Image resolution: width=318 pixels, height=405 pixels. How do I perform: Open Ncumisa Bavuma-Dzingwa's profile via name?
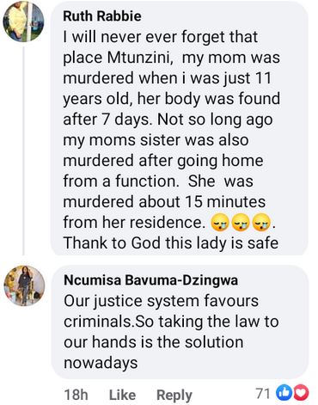point(150,280)
